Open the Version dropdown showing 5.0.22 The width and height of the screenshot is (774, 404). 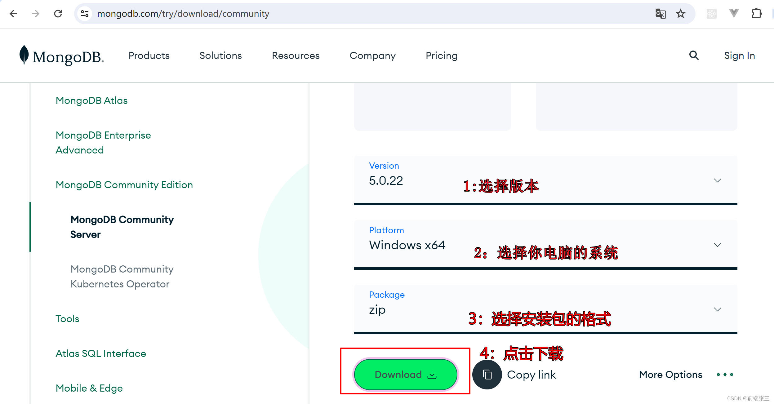pos(545,180)
